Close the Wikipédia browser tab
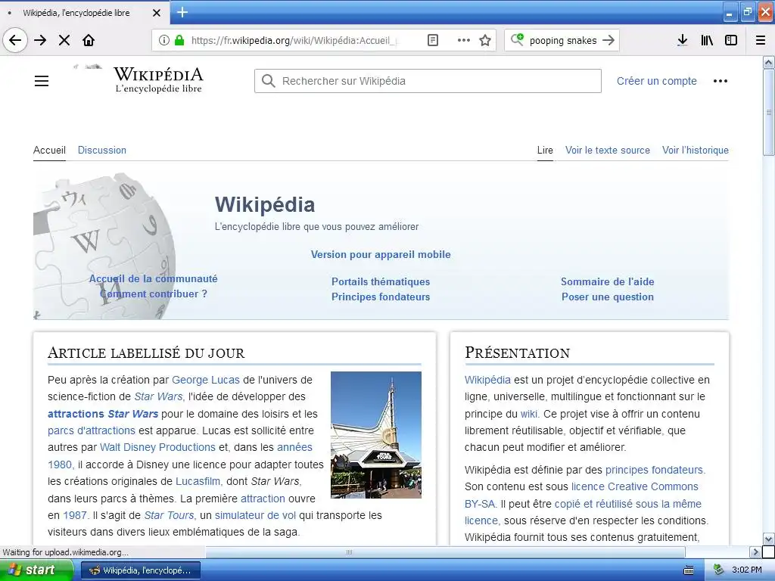The image size is (775, 581). [157, 13]
